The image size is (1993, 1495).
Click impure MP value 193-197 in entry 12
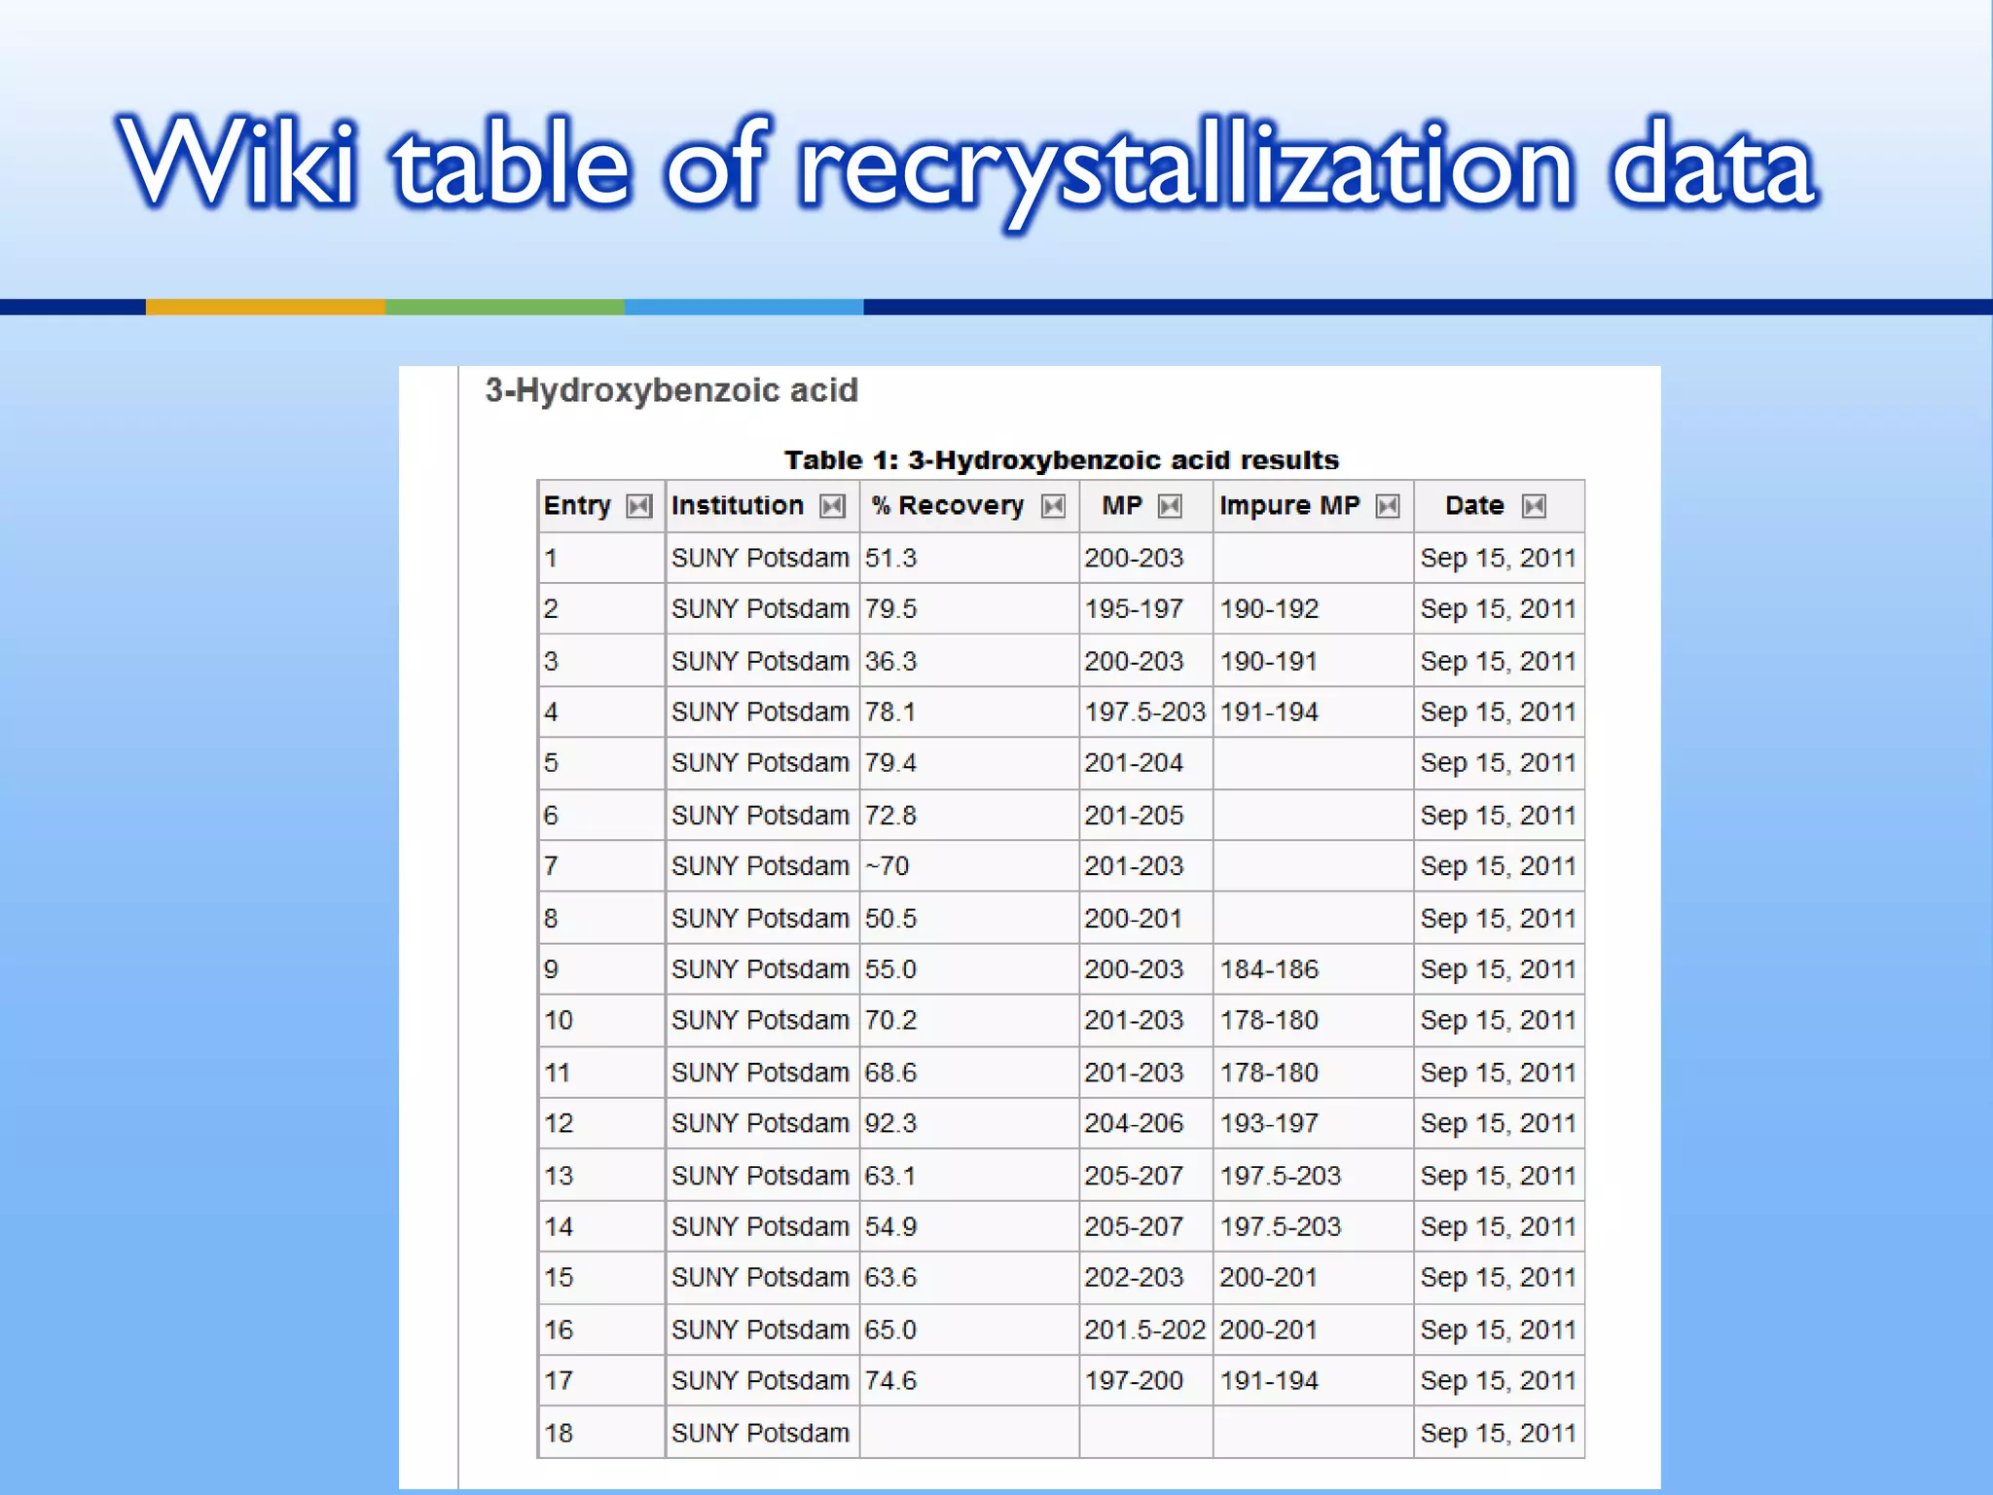[x=1269, y=1123]
